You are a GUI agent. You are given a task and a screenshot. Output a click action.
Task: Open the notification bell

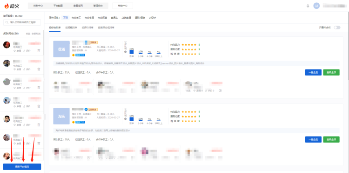pos(308,6)
